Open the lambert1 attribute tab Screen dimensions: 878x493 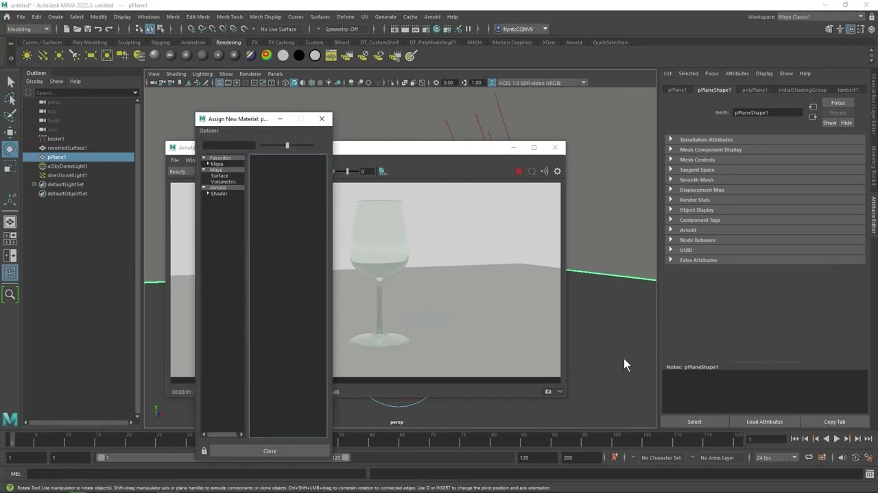click(x=847, y=90)
